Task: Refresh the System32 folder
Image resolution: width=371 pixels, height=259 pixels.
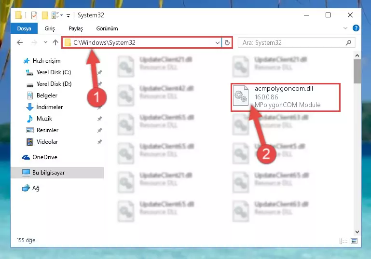Action: (x=227, y=43)
